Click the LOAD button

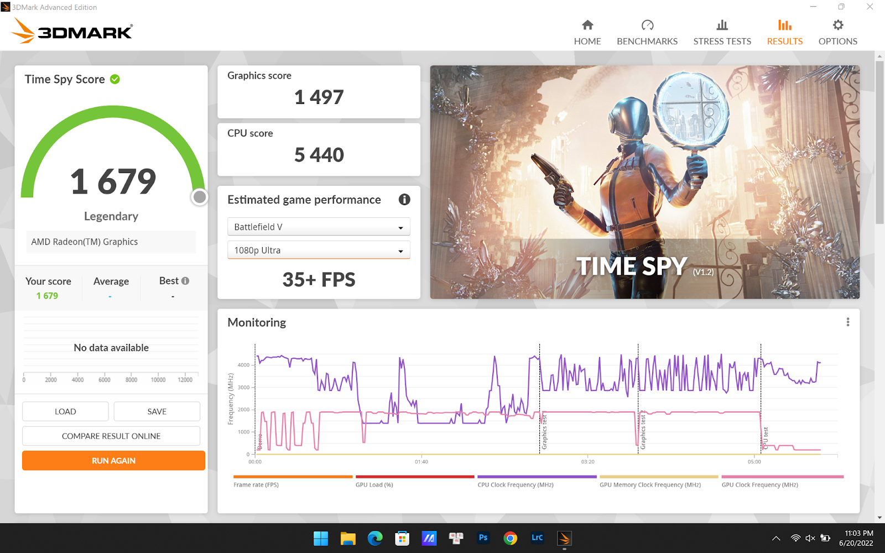[x=65, y=411]
